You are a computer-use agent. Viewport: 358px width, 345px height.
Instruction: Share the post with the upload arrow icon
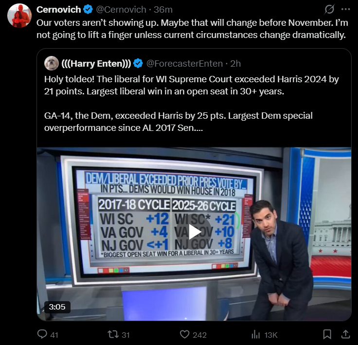tap(346, 334)
